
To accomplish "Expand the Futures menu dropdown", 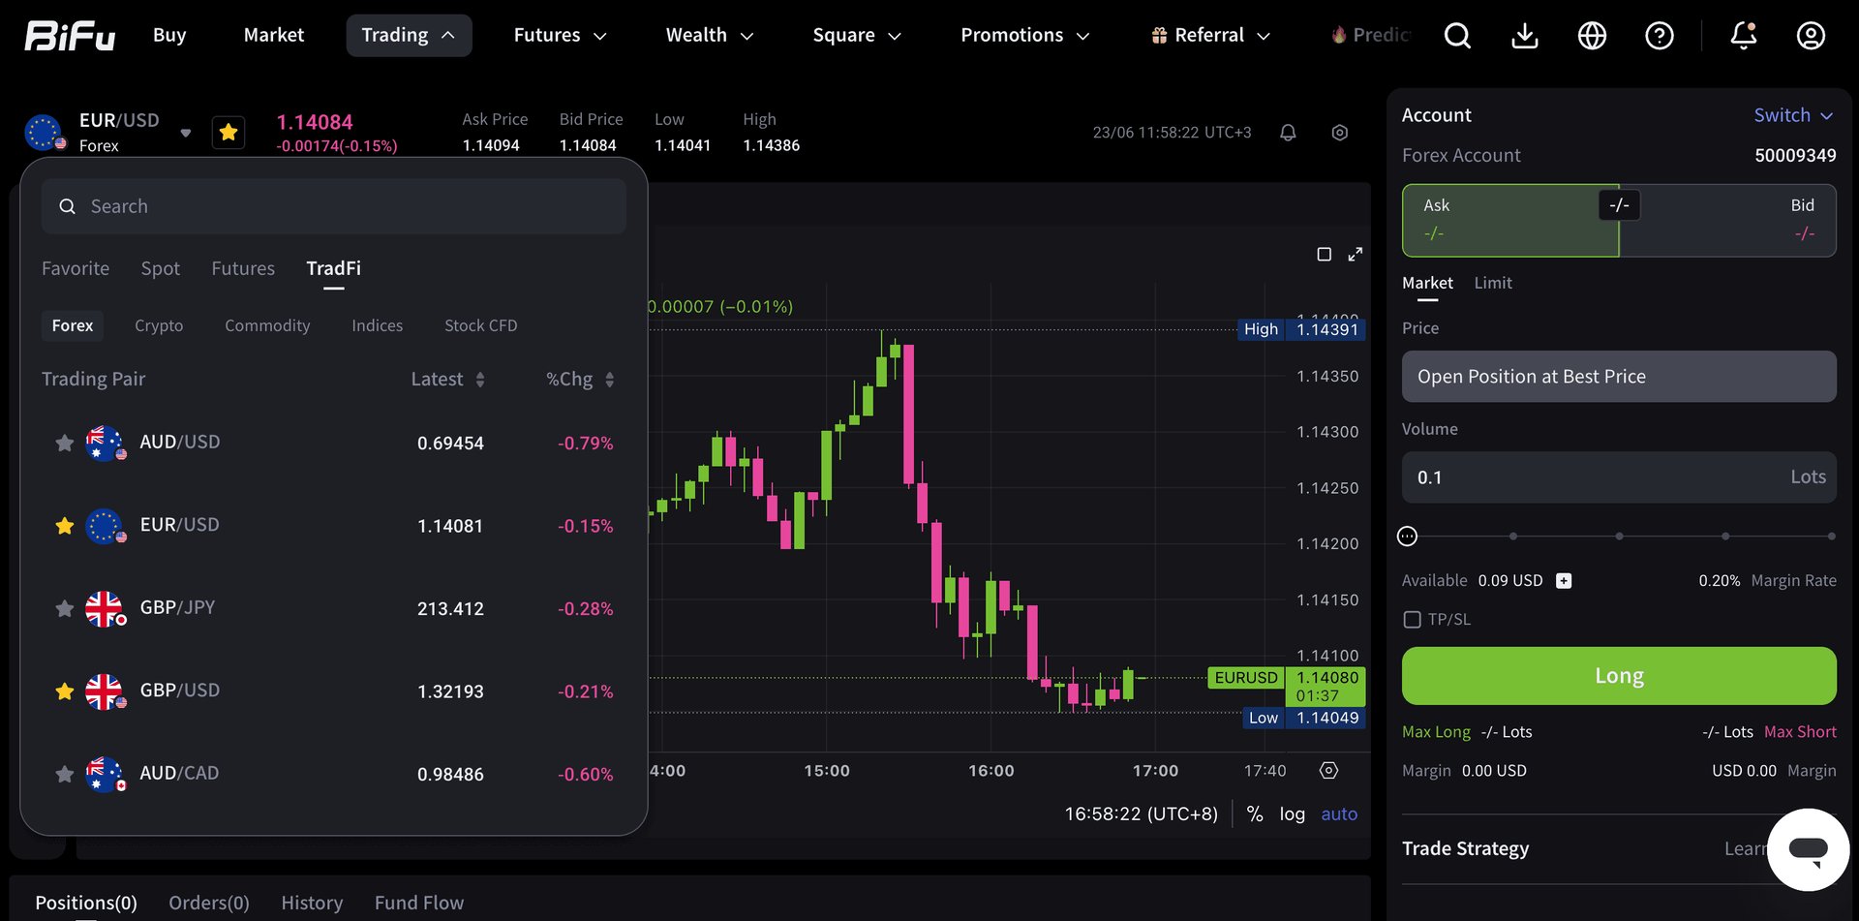I will tap(560, 35).
